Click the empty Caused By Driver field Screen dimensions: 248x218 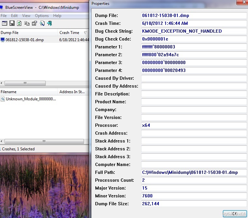click(194, 78)
